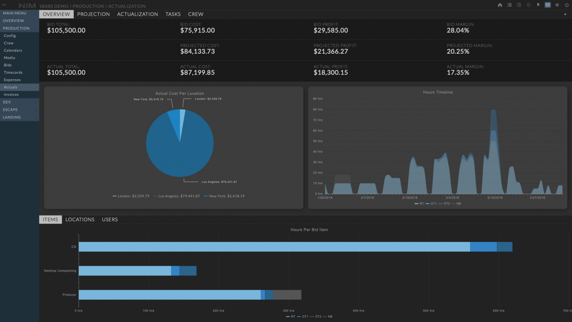The height and width of the screenshot is (322, 572).
Task: Click the bookmark icon in header
Action: (x=538, y=5)
